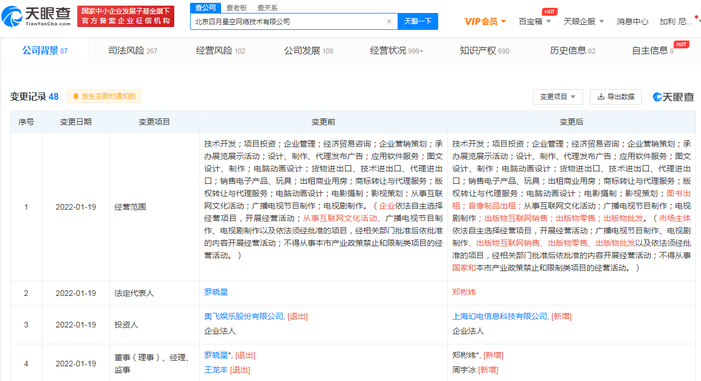Expand the 天眼企服 menu

[584, 21]
